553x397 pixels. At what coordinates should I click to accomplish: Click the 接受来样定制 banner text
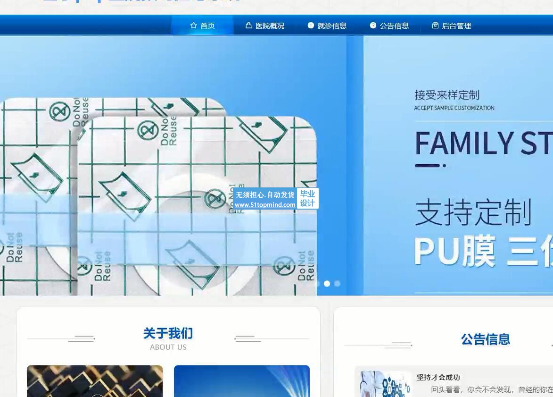(447, 95)
